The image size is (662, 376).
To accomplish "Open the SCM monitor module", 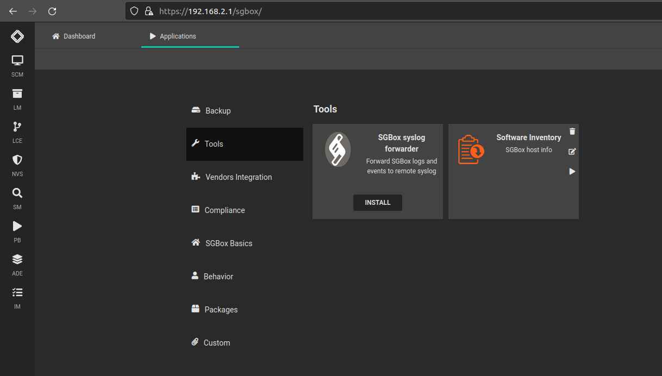I will (17, 65).
